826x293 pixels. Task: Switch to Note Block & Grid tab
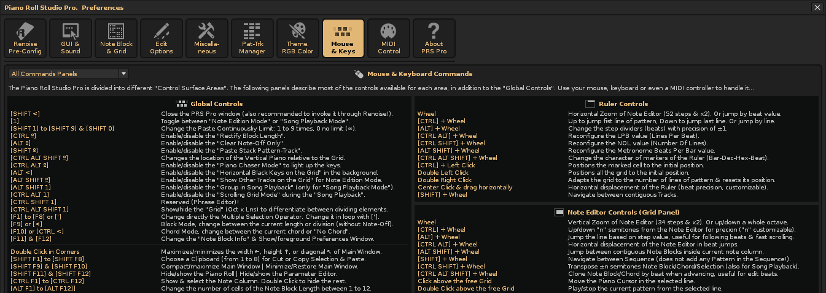(116, 38)
